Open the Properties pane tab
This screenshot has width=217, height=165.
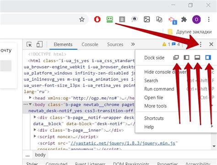click(x=168, y=164)
